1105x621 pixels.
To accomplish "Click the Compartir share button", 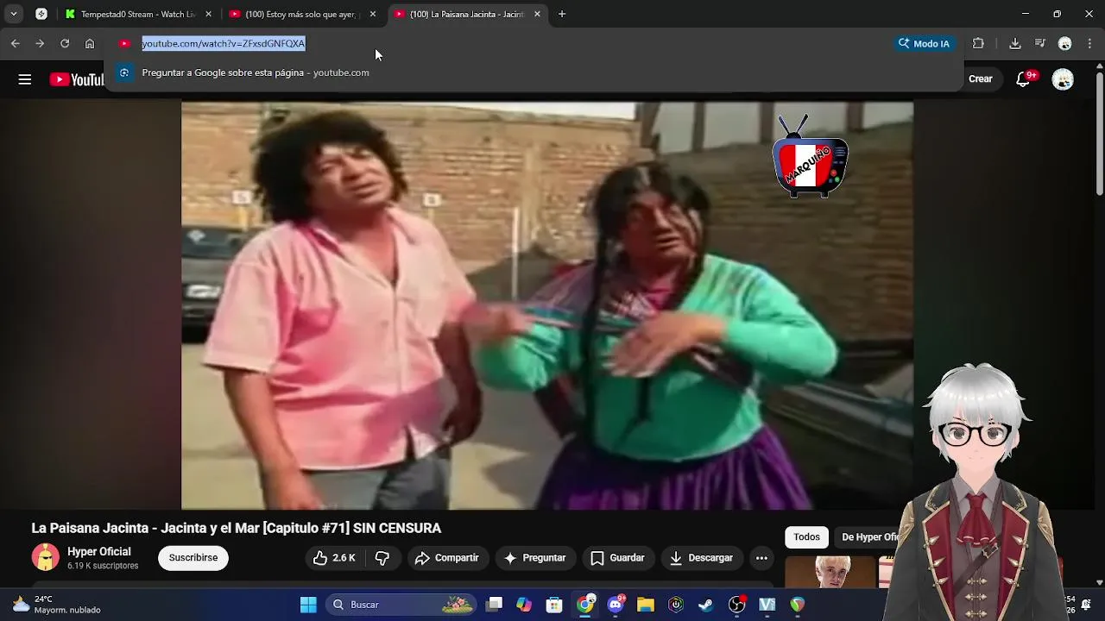I will click(x=446, y=558).
